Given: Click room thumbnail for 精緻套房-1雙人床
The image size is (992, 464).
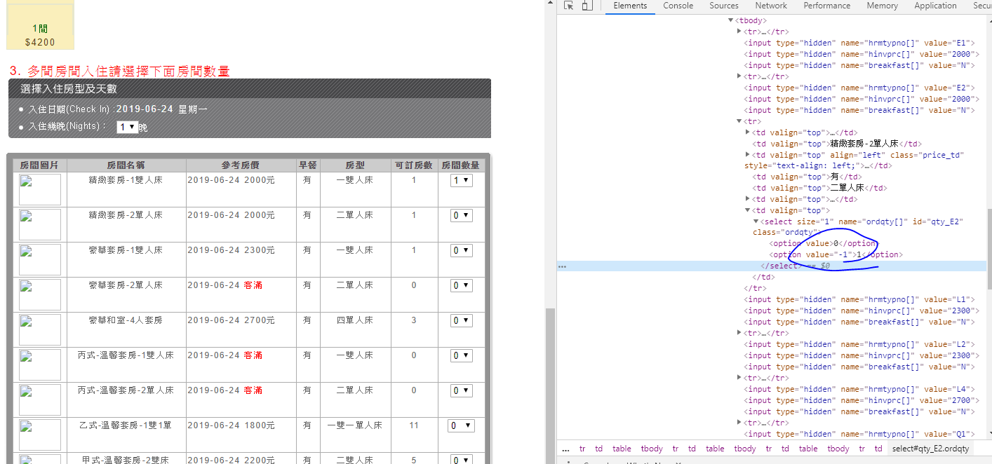Looking at the screenshot, I should click(40, 189).
